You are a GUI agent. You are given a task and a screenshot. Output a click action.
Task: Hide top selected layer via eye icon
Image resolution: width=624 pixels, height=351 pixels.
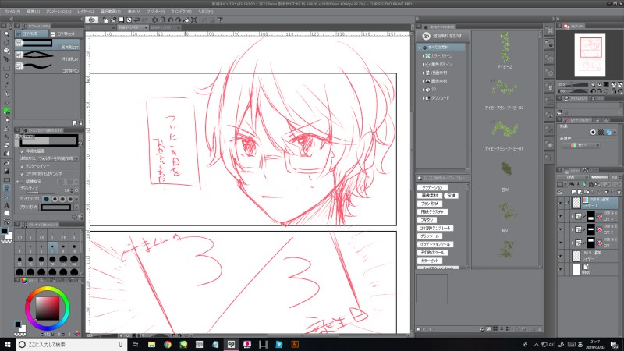561,203
